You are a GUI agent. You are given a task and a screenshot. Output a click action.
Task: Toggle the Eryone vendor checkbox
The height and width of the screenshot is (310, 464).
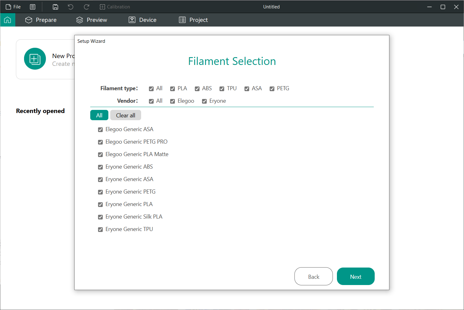[x=204, y=101]
